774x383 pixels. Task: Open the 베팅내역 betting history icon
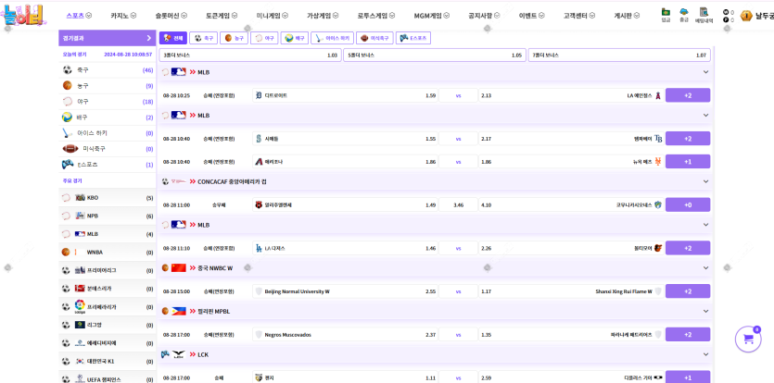click(x=704, y=16)
